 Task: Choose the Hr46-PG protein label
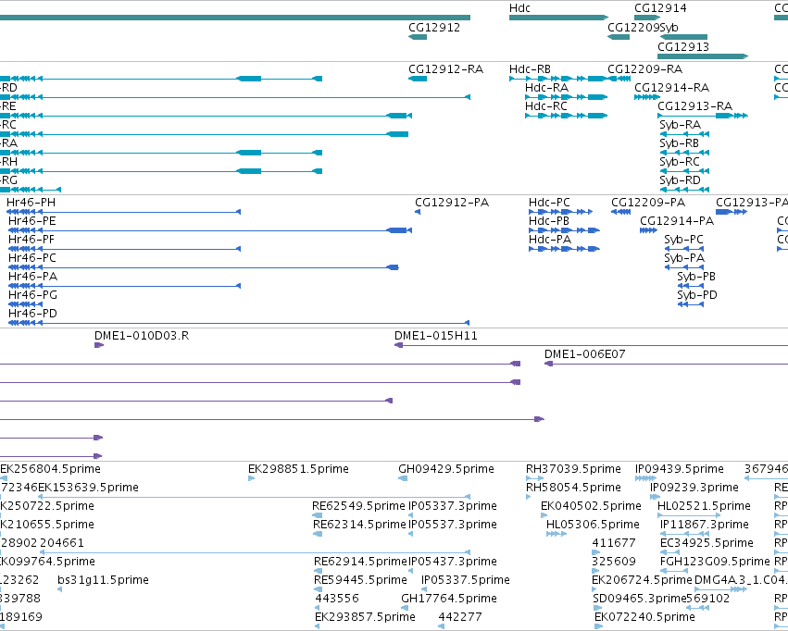pyautogui.click(x=32, y=295)
